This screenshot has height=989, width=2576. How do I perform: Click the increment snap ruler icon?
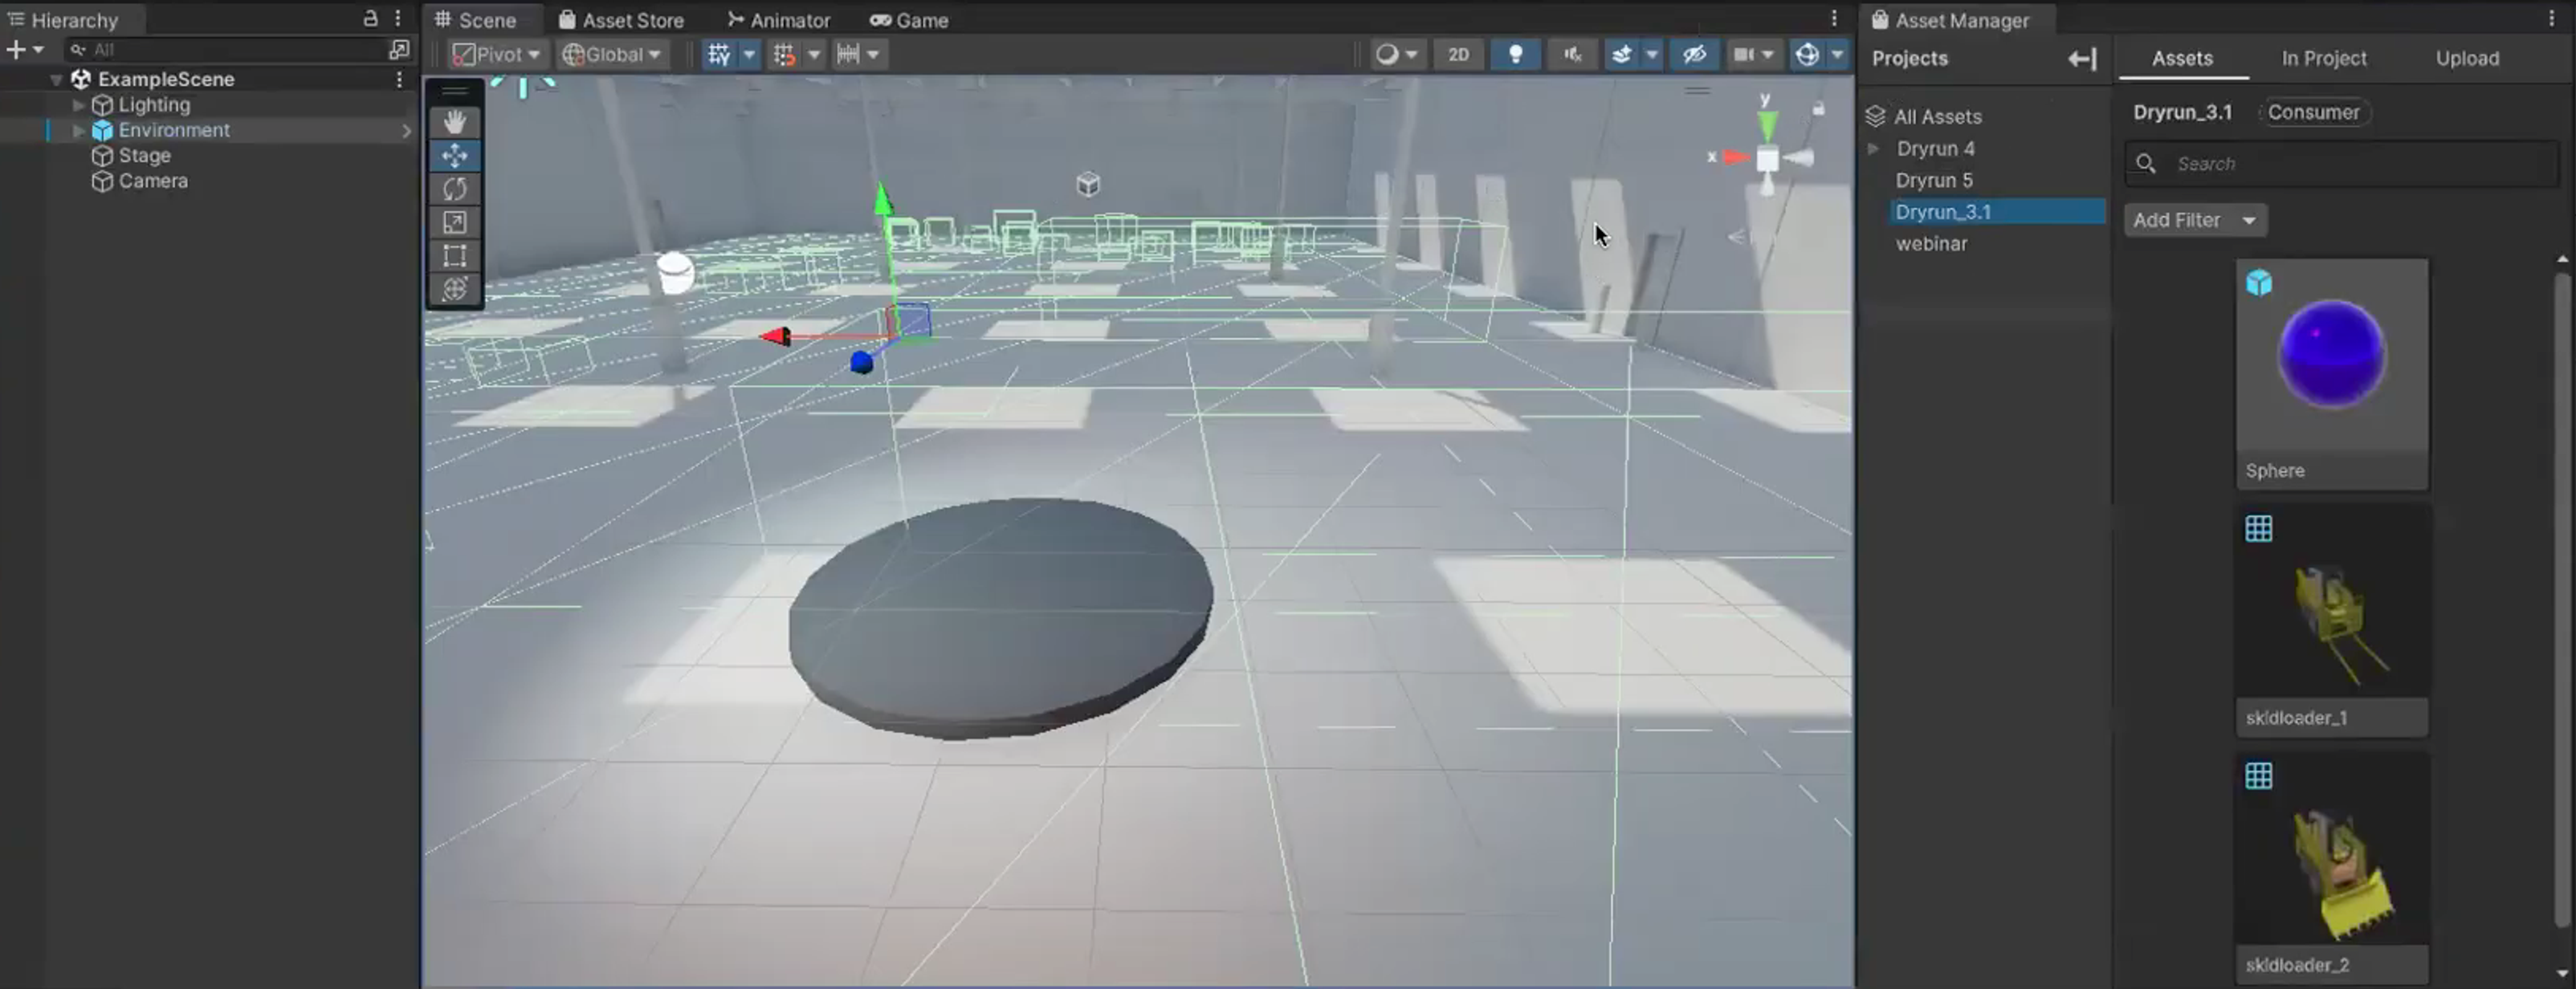tap(848, 54)
